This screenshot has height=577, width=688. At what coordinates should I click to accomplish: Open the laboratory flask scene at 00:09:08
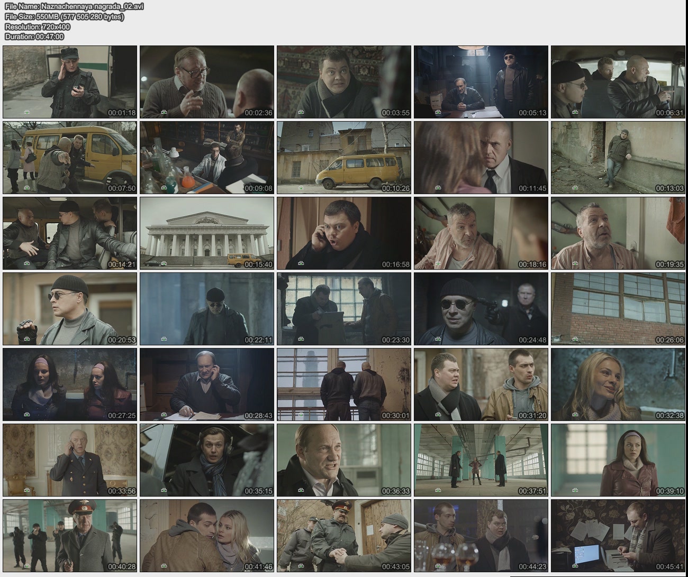tap(207, 158)
